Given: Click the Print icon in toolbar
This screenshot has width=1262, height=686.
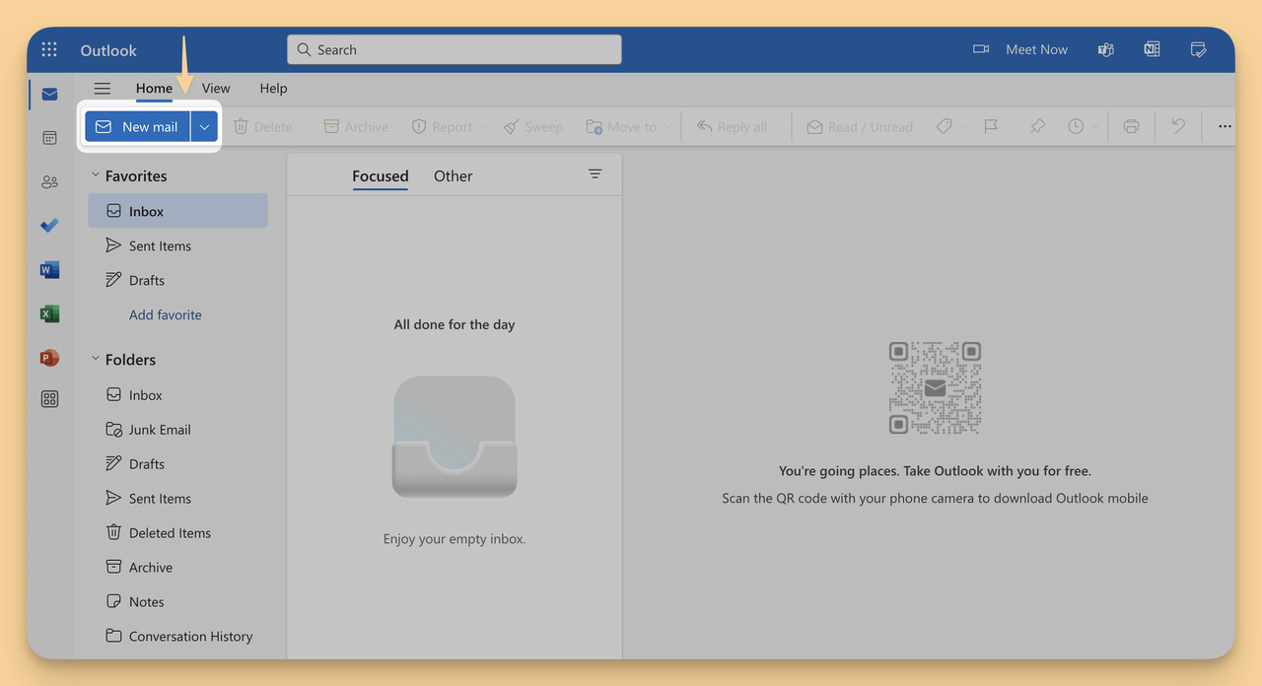Looking at the screenshot, I should [1131, 126].
